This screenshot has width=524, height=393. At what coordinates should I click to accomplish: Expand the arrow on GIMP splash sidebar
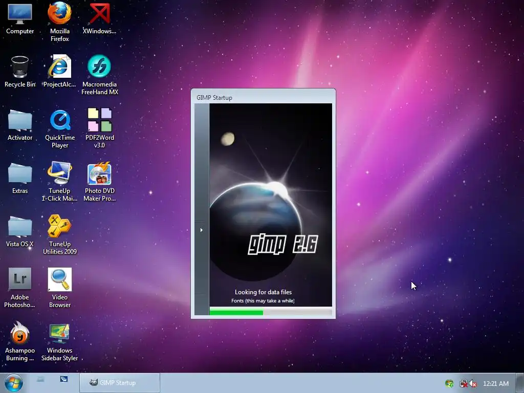(x=202, y=230)
